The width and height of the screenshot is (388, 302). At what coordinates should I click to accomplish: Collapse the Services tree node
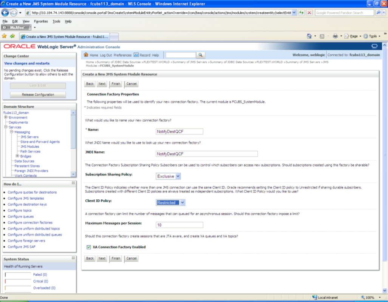[5, 127]
